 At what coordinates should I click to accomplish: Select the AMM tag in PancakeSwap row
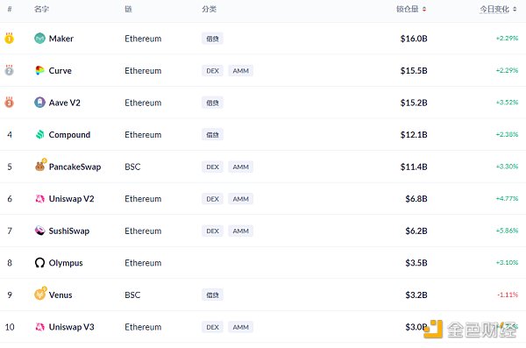click(x=240, y=167)
